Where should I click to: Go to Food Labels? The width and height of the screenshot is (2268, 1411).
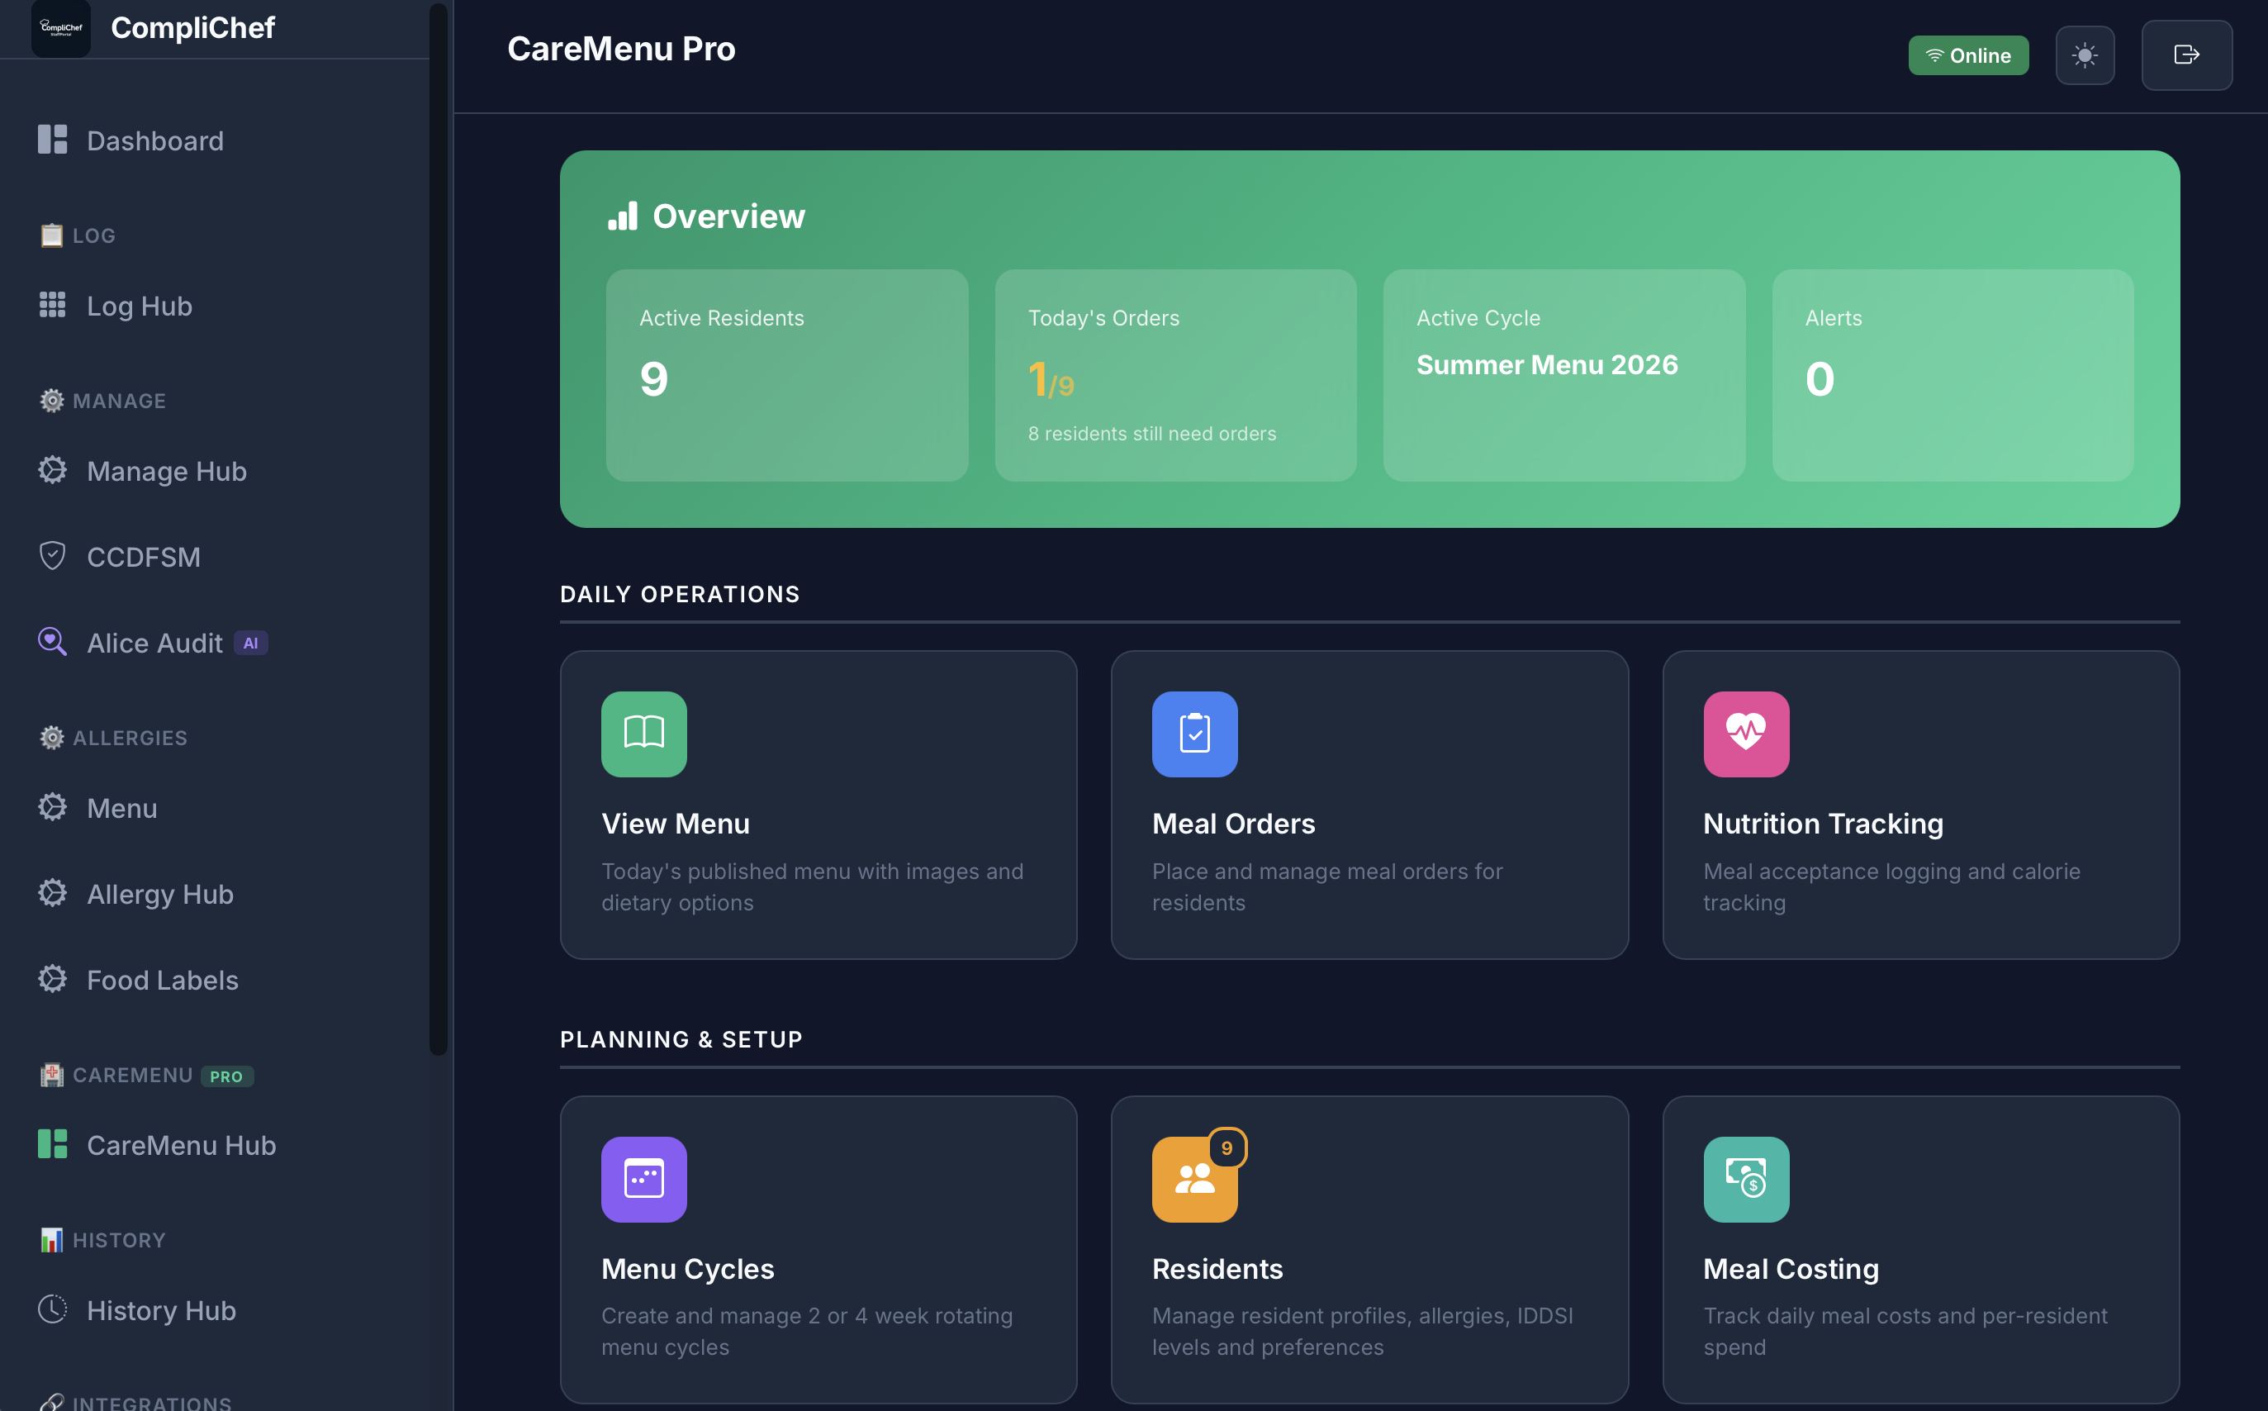click(163, 980)
